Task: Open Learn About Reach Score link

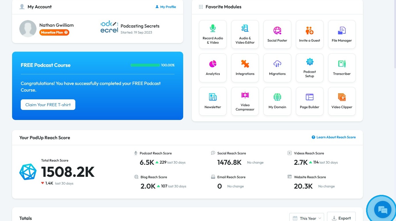Action: [x=334, y=137]
